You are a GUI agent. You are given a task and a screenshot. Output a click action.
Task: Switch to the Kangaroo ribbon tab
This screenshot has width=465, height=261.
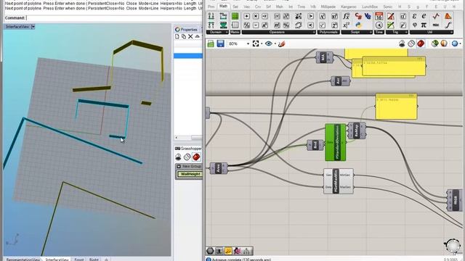(x=349, y=7)
